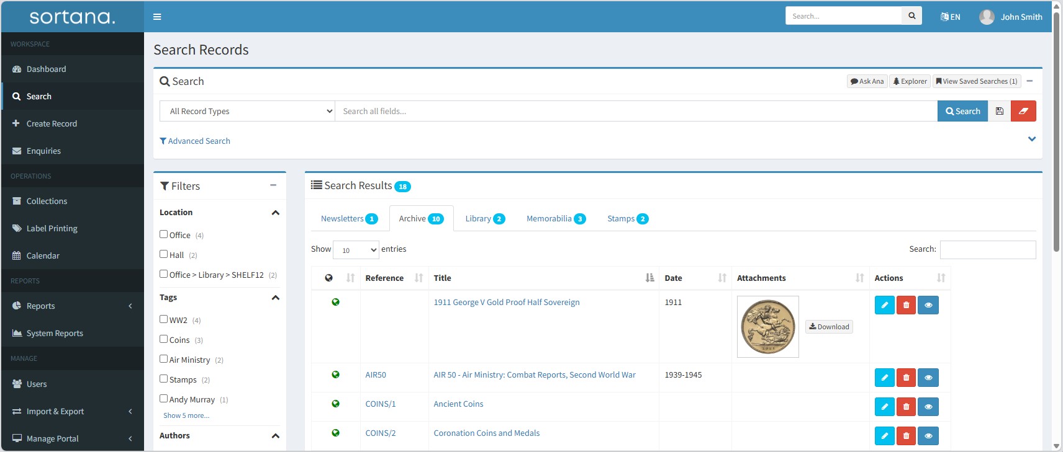This screenshot has width=1063, height=452.
Task: Open View Saved Searches
Action: (977, 81)
